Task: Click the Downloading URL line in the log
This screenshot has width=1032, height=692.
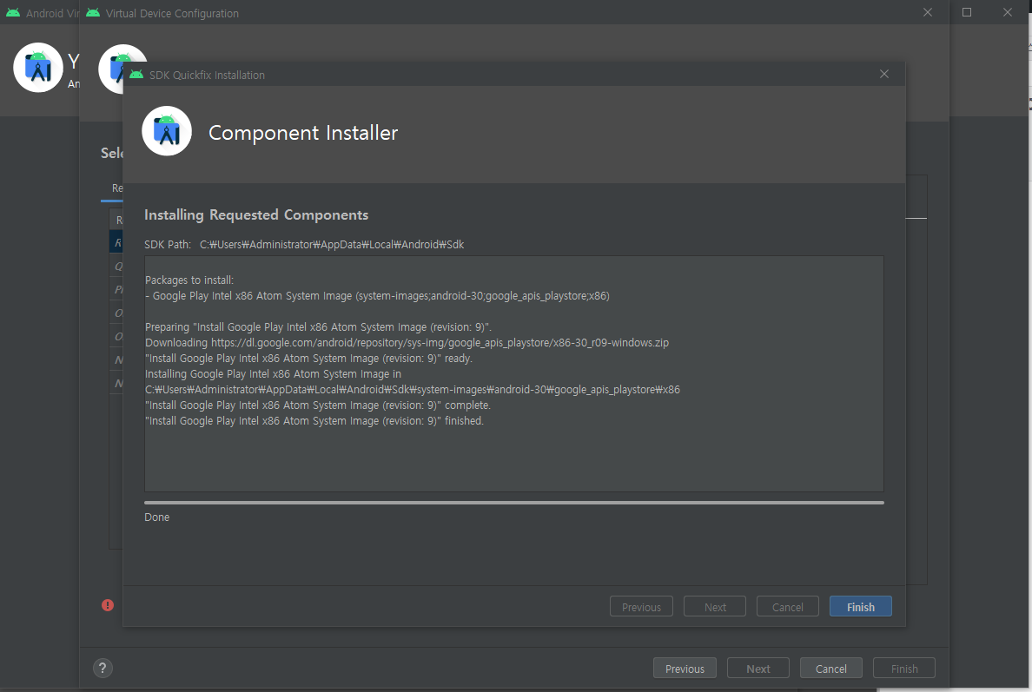Action: tap(407, 343)
